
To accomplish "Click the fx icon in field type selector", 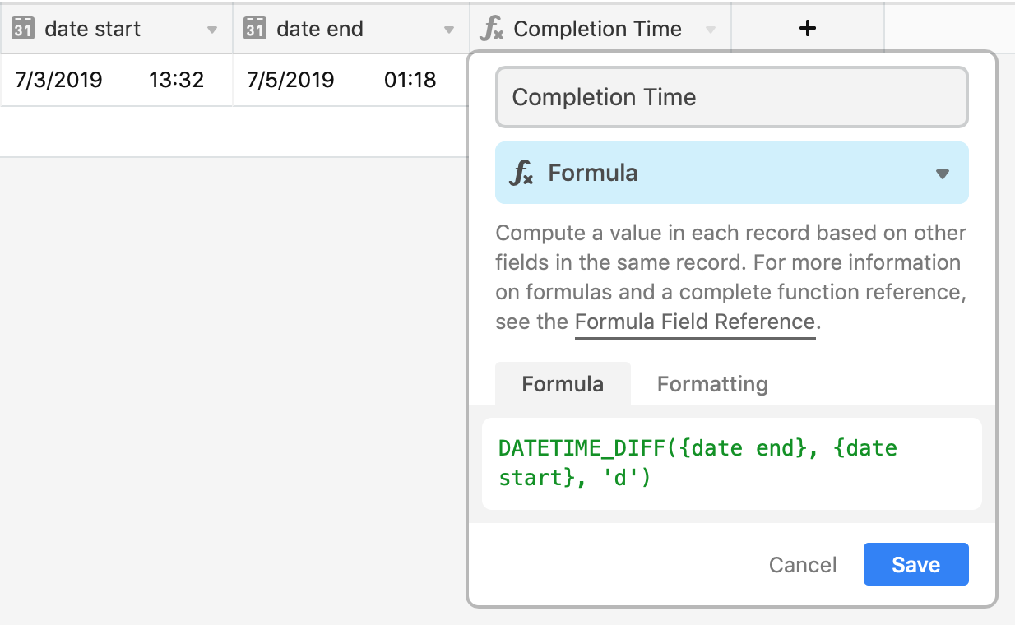I will coord(521,174).
